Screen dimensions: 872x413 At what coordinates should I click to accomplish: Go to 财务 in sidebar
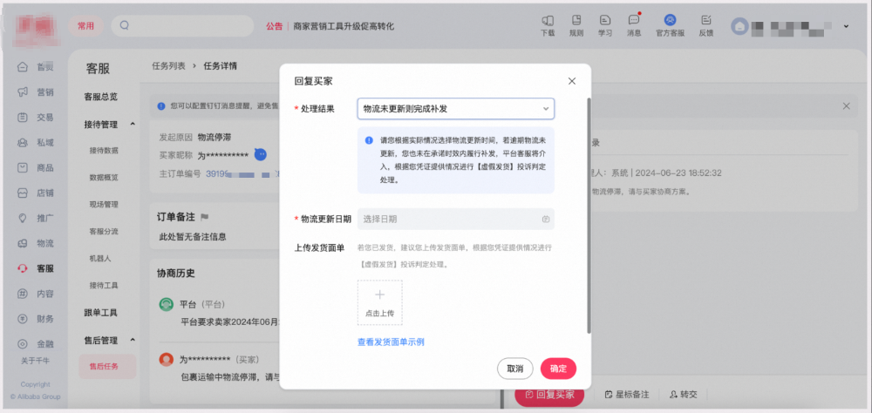[37, 319]
